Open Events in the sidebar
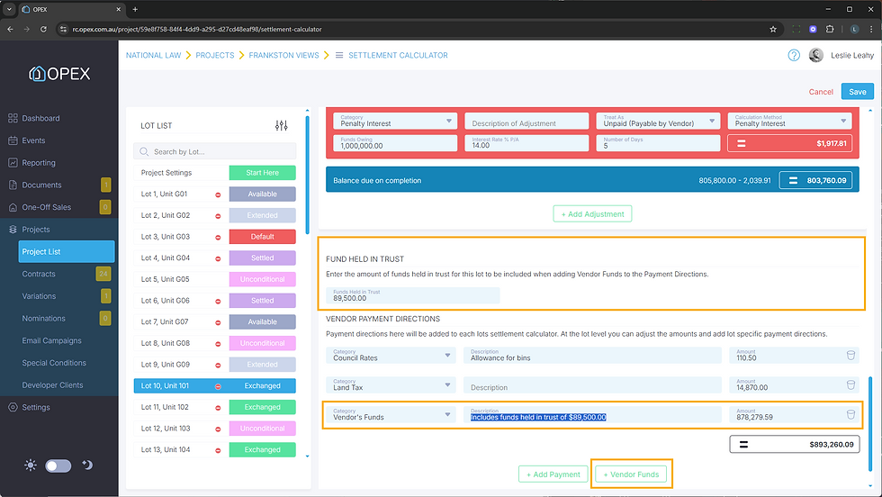Image resolution: width=882 pixels, height=497 pixels. tap(33, 140)
